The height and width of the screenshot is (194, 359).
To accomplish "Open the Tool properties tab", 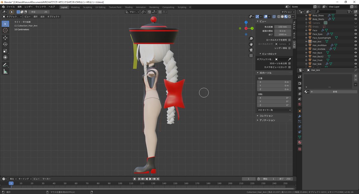I will [300, 77].
